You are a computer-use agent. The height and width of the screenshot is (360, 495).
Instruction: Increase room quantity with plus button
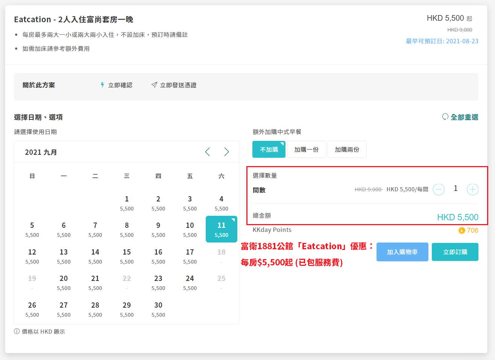point(472,189)
